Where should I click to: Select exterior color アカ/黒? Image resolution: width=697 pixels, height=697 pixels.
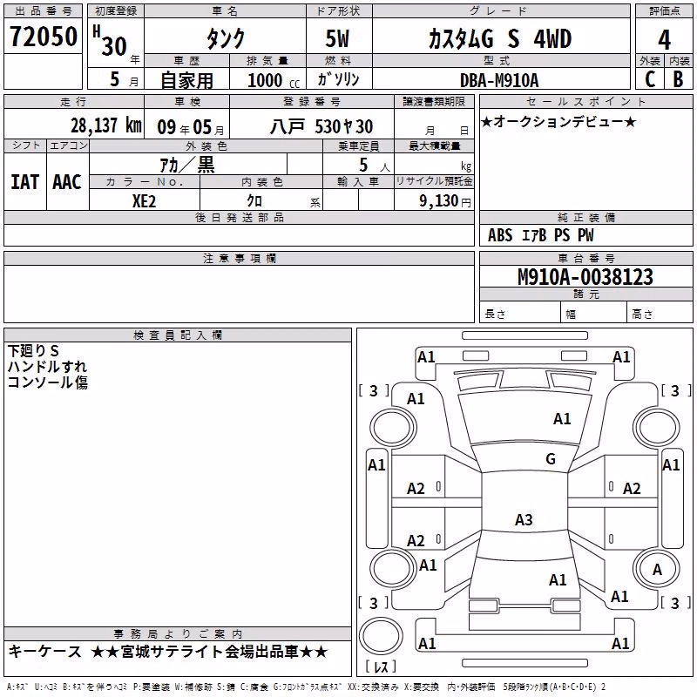(x=187, y=165)
